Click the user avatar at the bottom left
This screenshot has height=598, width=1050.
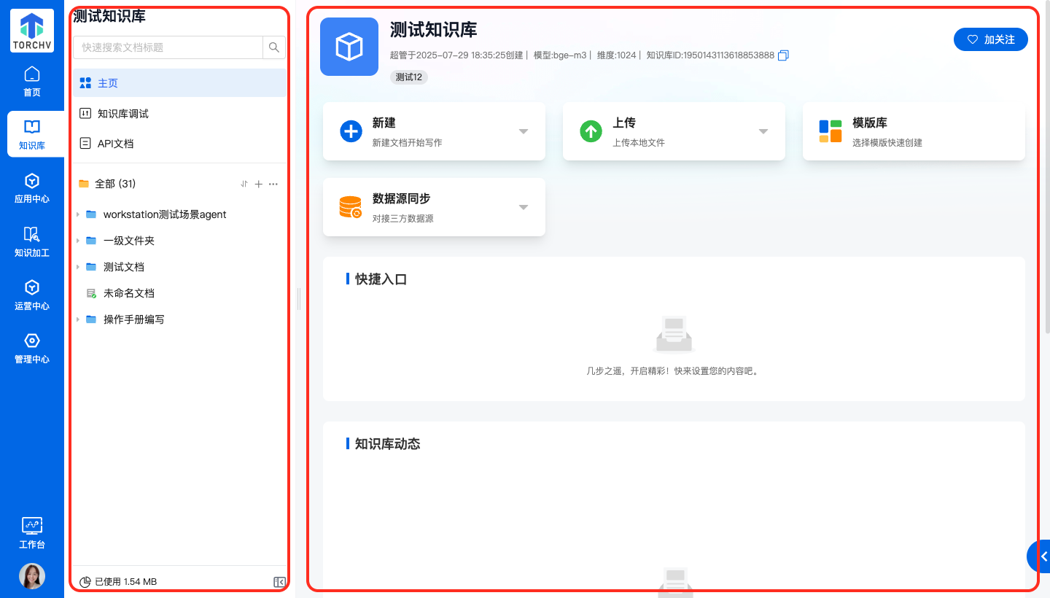coord(32,576)
